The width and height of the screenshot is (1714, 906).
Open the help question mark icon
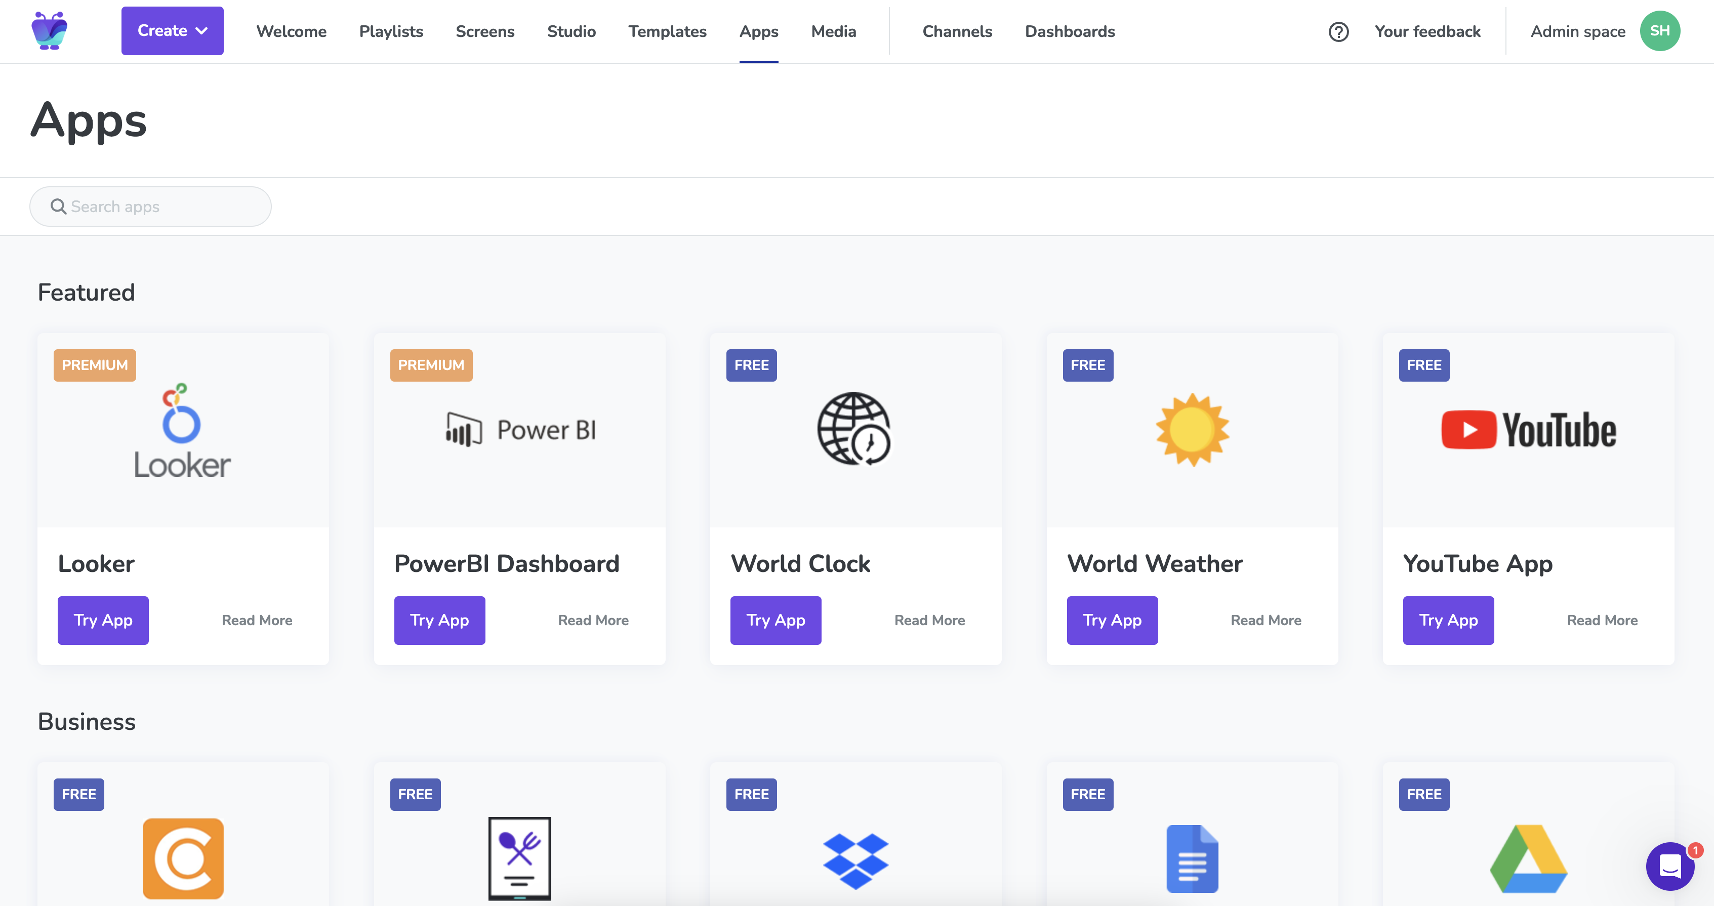tap(1338, 31)
